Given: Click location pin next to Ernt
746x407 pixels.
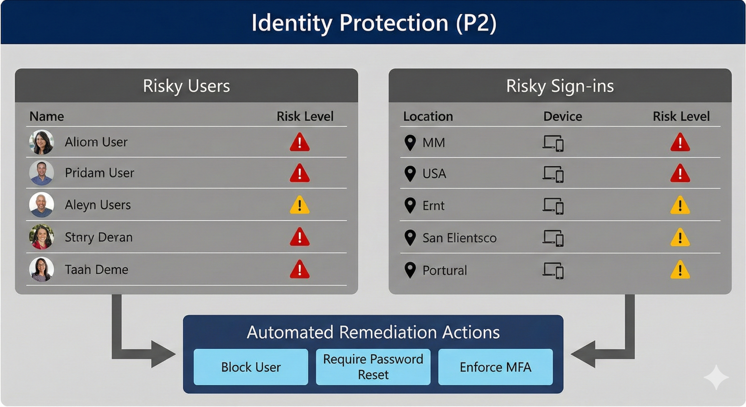Looking at the screenshot, I should pyautogui.click(x=410, y=205).
